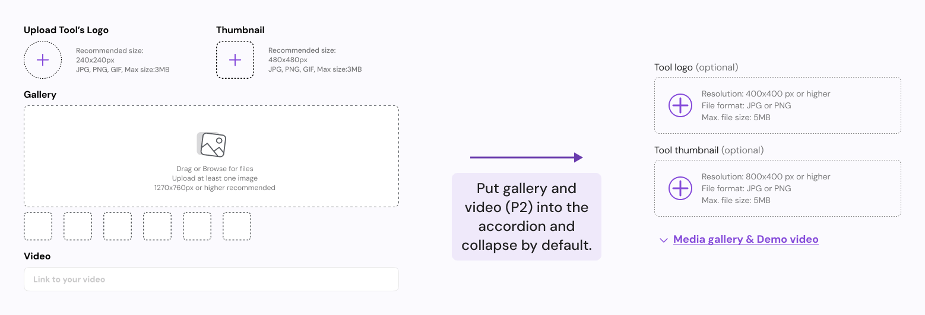Screen dimensions: 925x315
Task: Open the Media gallery & Demo video link
Action: 746,240
